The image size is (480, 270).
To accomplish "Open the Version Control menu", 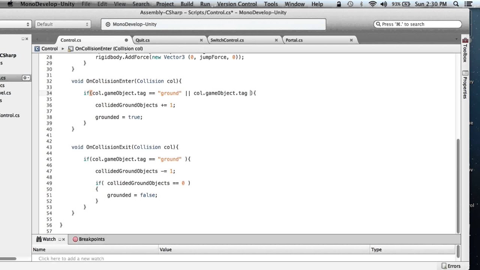I will point(237,4).
